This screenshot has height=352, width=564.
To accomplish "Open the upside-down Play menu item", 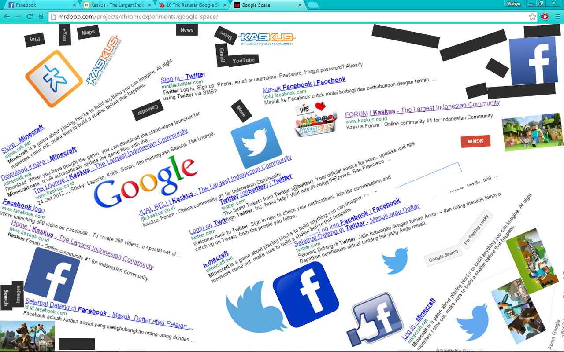I will coord(35,40).
